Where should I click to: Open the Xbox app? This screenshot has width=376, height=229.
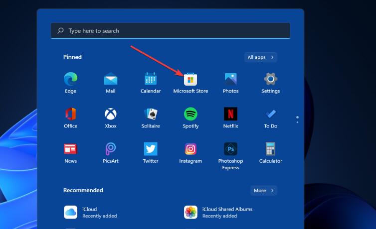pos(111,117)
